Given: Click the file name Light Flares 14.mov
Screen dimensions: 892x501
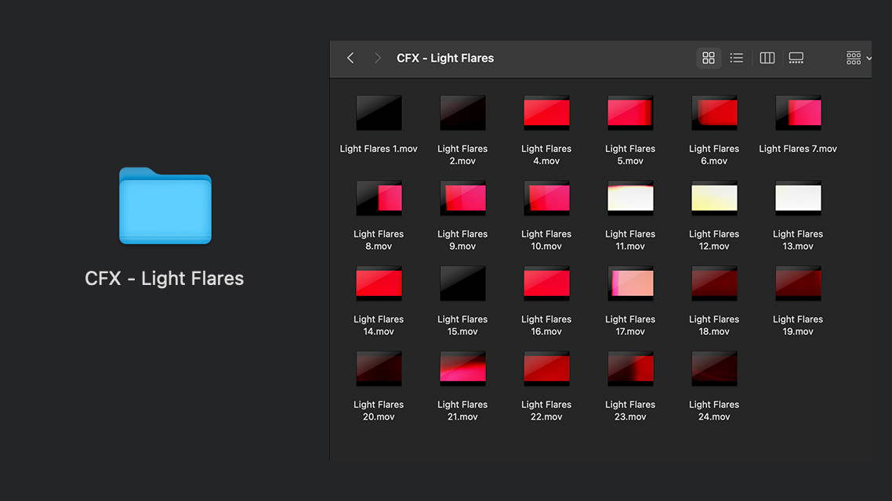Looking at the screenshot, I should [x=379, y=325].
